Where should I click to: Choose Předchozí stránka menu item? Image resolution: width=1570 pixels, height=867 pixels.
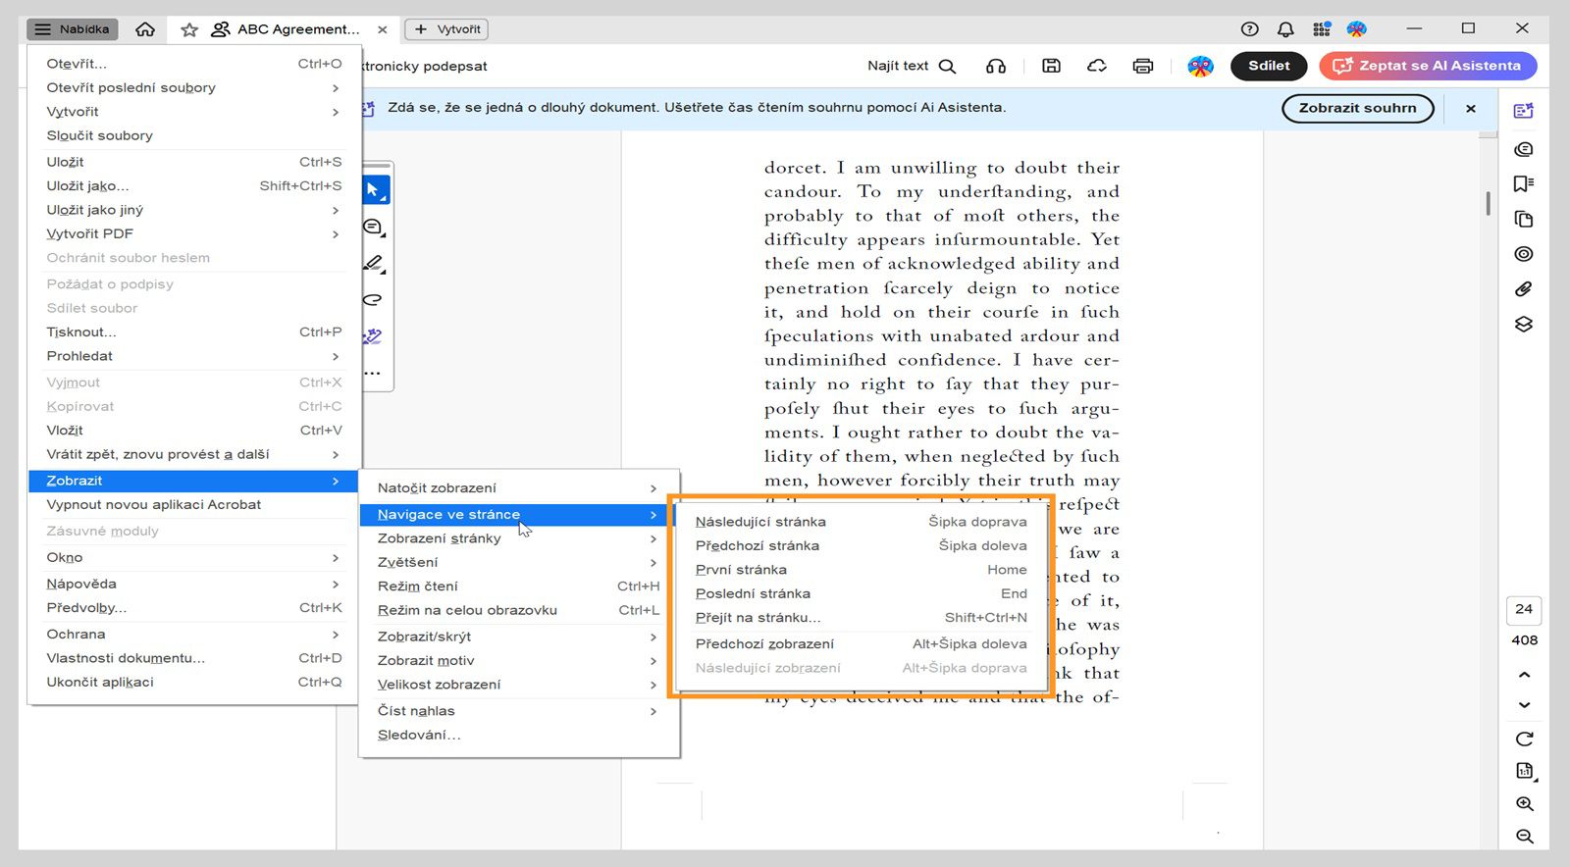(x=862, y=545)
